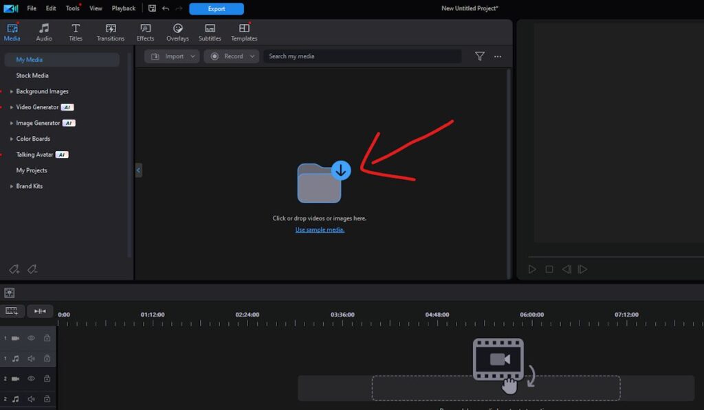The image size is (704, 410).
Task: Click the blue Export button
Action: (217, 9)
